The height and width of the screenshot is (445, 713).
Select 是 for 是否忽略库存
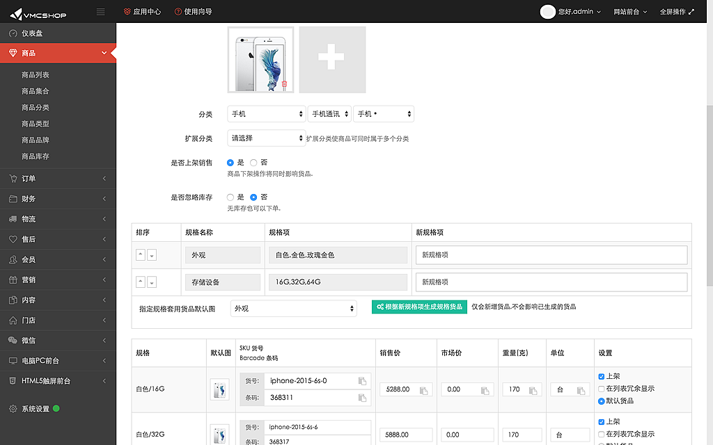230,197
